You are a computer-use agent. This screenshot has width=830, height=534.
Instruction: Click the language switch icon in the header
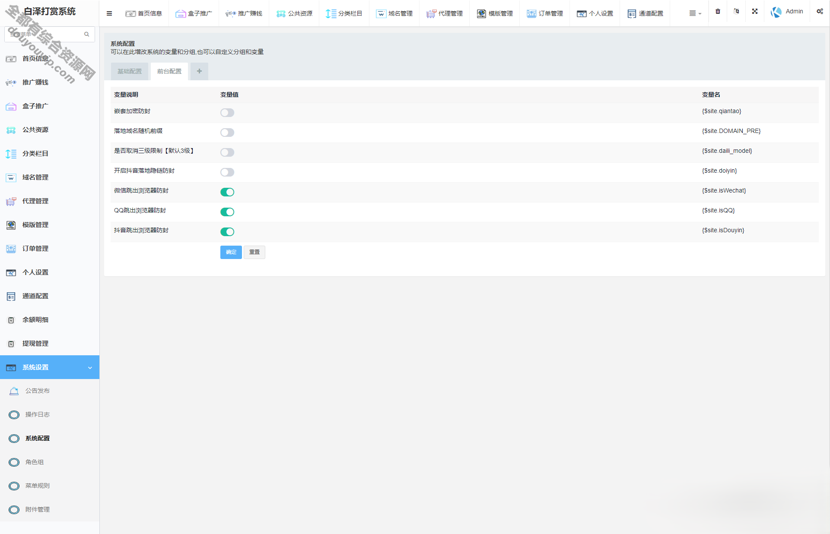pos(736,12)
